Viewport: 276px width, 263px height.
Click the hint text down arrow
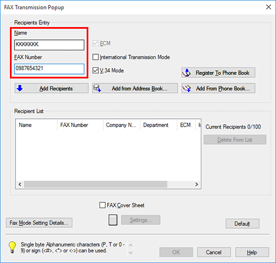[130, 253]
